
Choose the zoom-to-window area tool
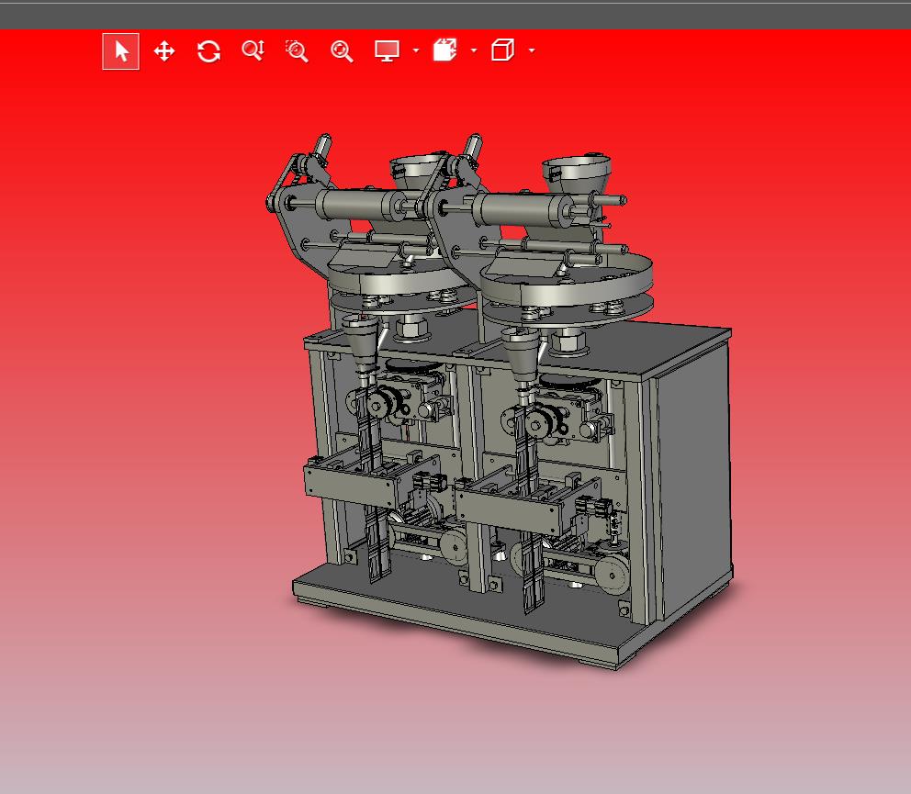point(297,51)
